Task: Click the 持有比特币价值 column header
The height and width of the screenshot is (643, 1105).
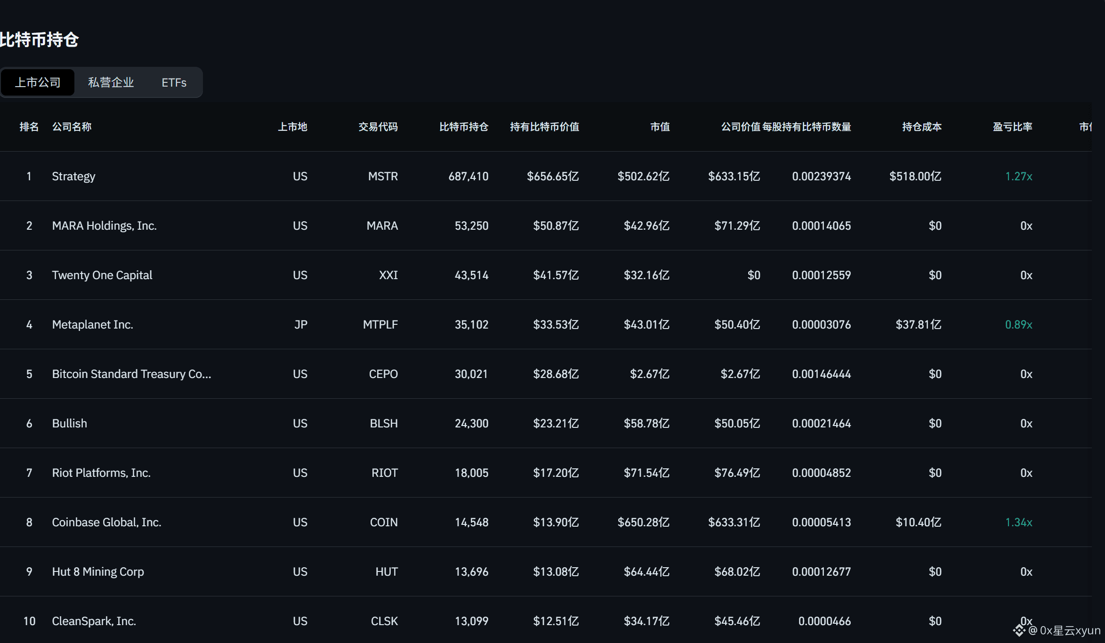Action: [544, 127]
